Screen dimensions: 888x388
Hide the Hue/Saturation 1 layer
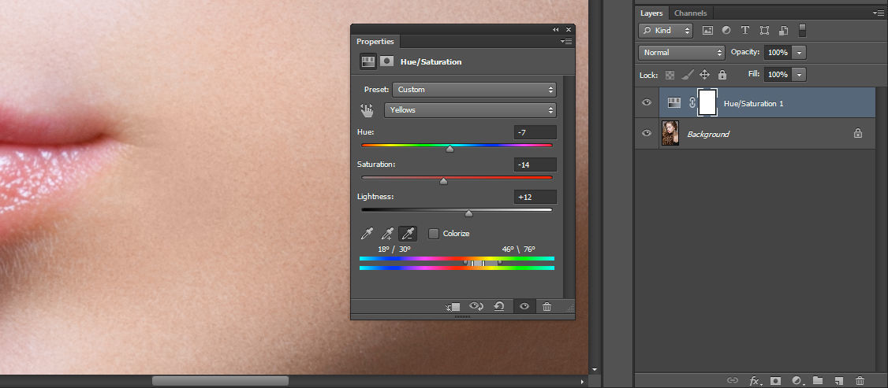(647, 103)
